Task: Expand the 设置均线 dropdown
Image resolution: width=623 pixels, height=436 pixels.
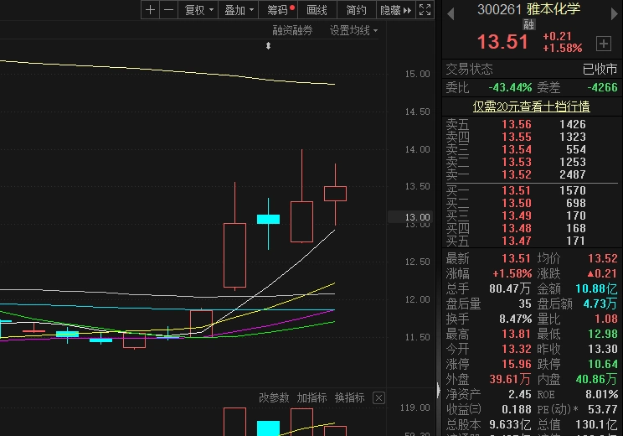Action: point(353,30)
